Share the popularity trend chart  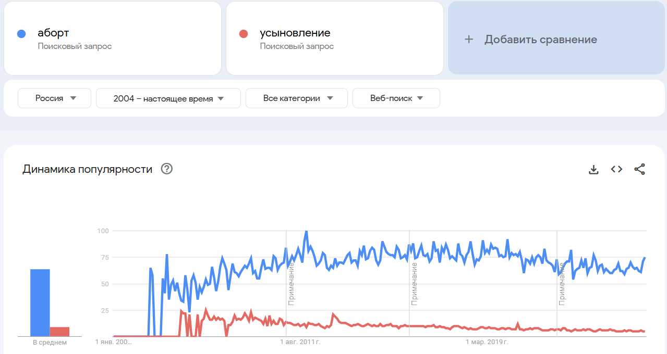coord(639,169)
